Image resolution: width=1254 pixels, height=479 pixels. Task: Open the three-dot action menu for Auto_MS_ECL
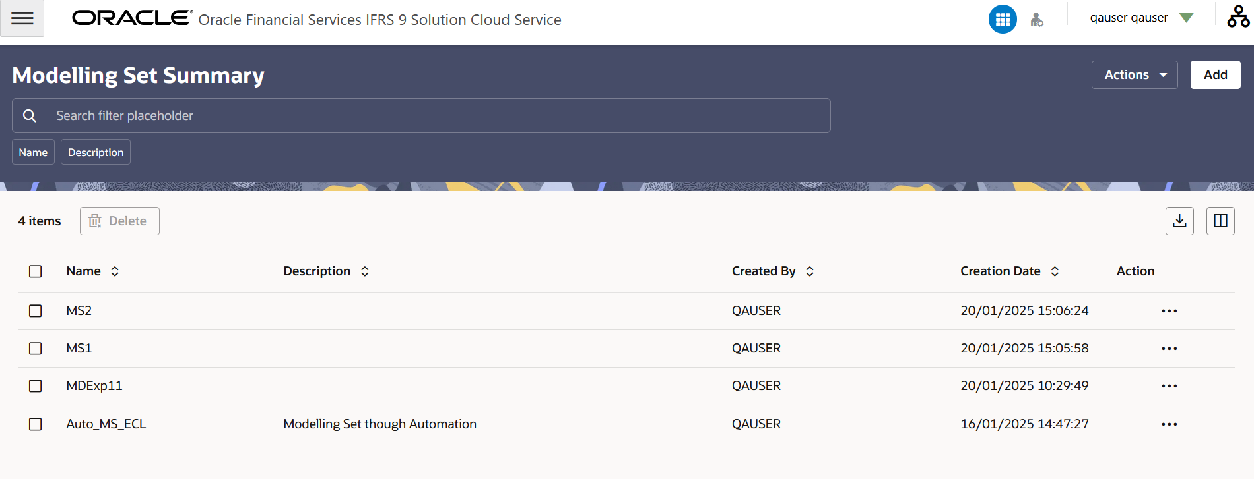1169,424
